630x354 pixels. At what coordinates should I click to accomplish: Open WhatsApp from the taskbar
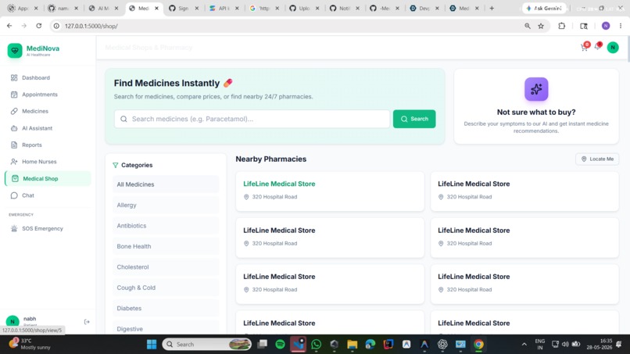click(x=317, y=345)
